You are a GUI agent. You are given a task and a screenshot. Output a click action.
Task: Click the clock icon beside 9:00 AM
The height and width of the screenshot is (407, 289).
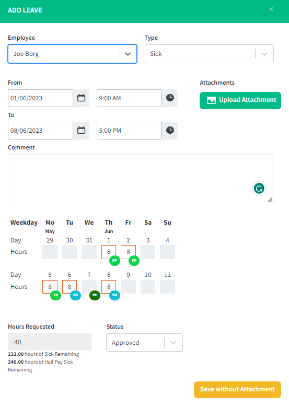click(x=170, y=98)
